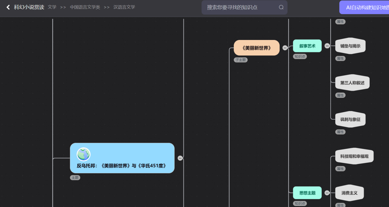Click the back arrow icon
Image resolution: width=389 pixels, height=207 pixels.
point(8,7)
